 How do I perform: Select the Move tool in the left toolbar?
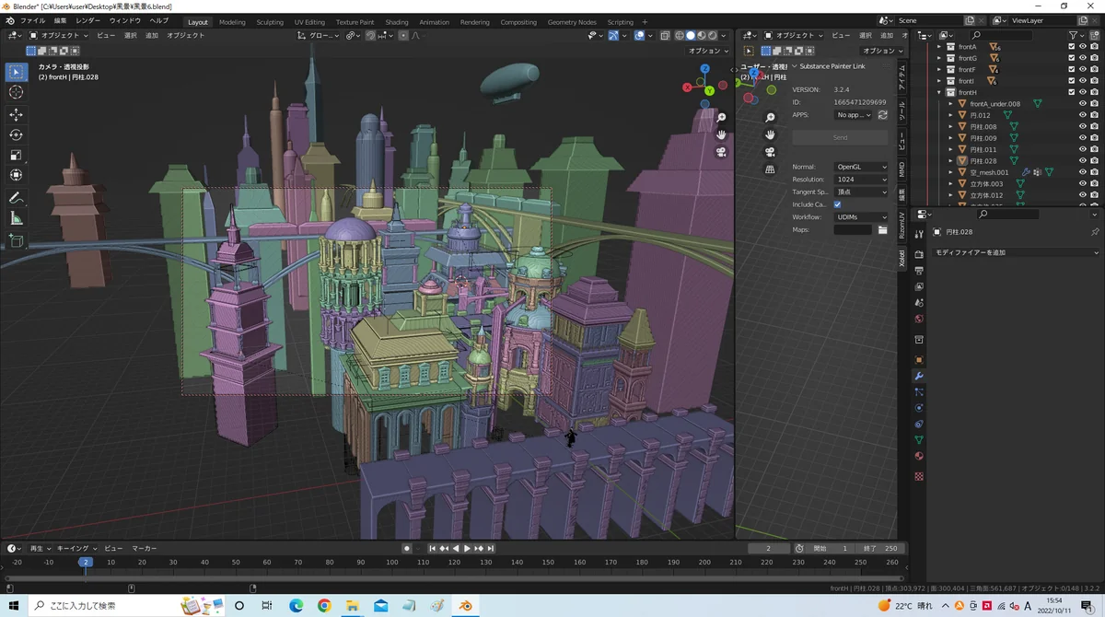point(16,115)
